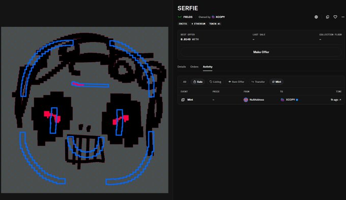Toggle the Listing activity filter

215,82
